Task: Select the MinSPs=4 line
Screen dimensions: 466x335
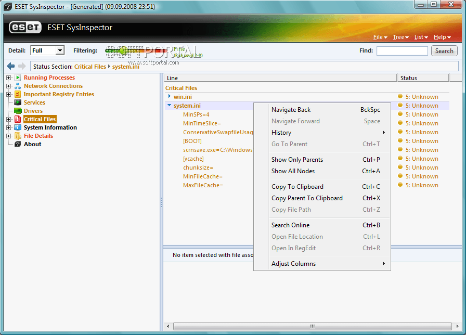Action: 196,114
